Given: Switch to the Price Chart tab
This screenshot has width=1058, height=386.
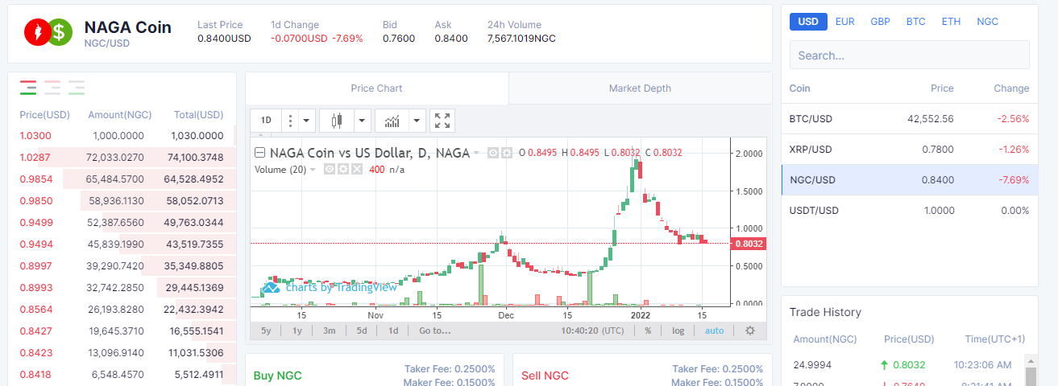Looking at the screenshot, I should (x=377, y=88).
